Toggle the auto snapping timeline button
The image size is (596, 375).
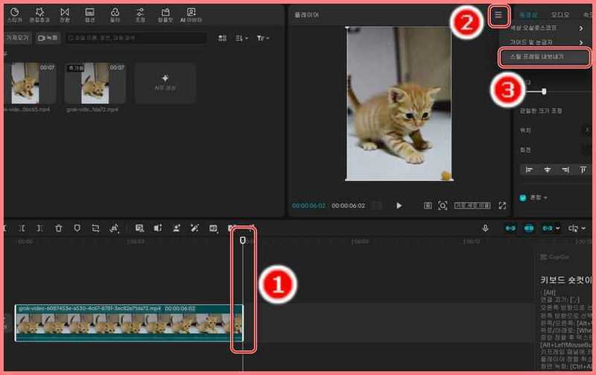click(x=529, y=228)
